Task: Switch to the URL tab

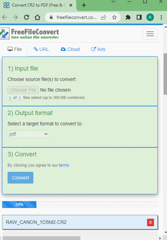Action: coord(41,49)
